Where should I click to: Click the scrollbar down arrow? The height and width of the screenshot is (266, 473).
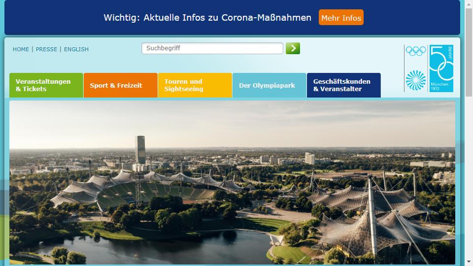click(469, 262)
